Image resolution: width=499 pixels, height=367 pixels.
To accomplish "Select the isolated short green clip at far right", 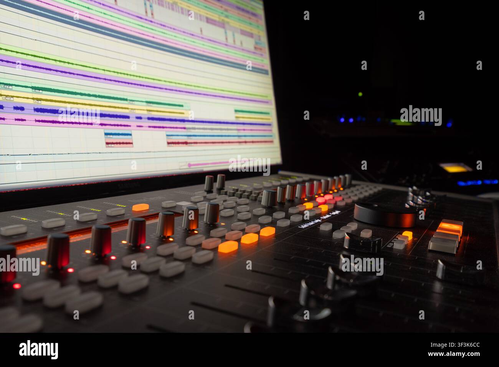I will 253,112.
